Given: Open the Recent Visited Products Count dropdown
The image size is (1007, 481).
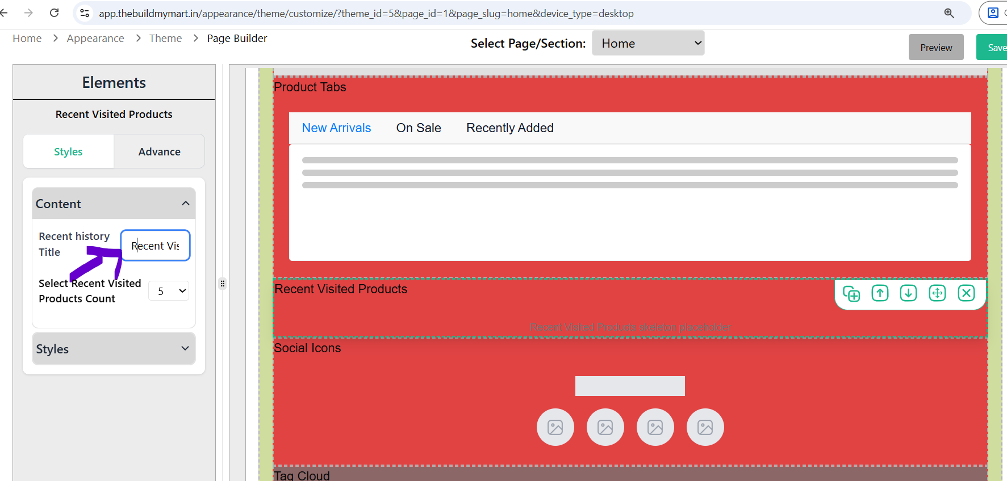Looking at the screenshot, I should (169, 291).
